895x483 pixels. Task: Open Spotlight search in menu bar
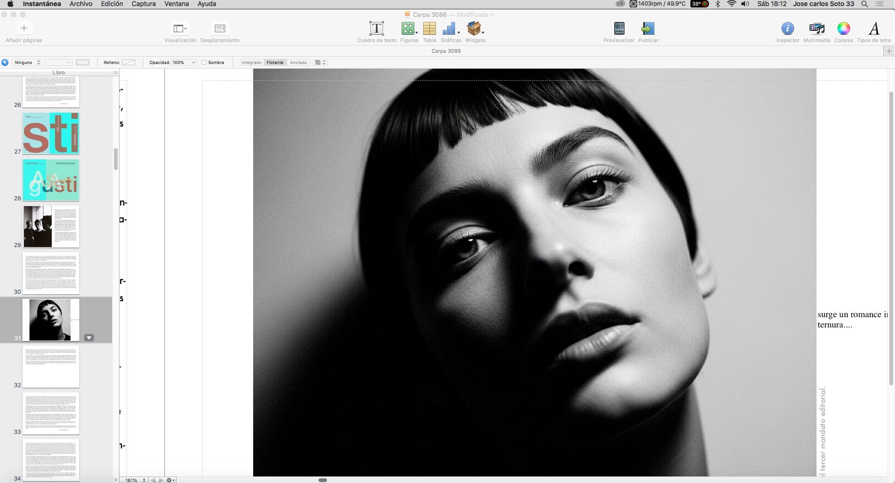[865, 4]
